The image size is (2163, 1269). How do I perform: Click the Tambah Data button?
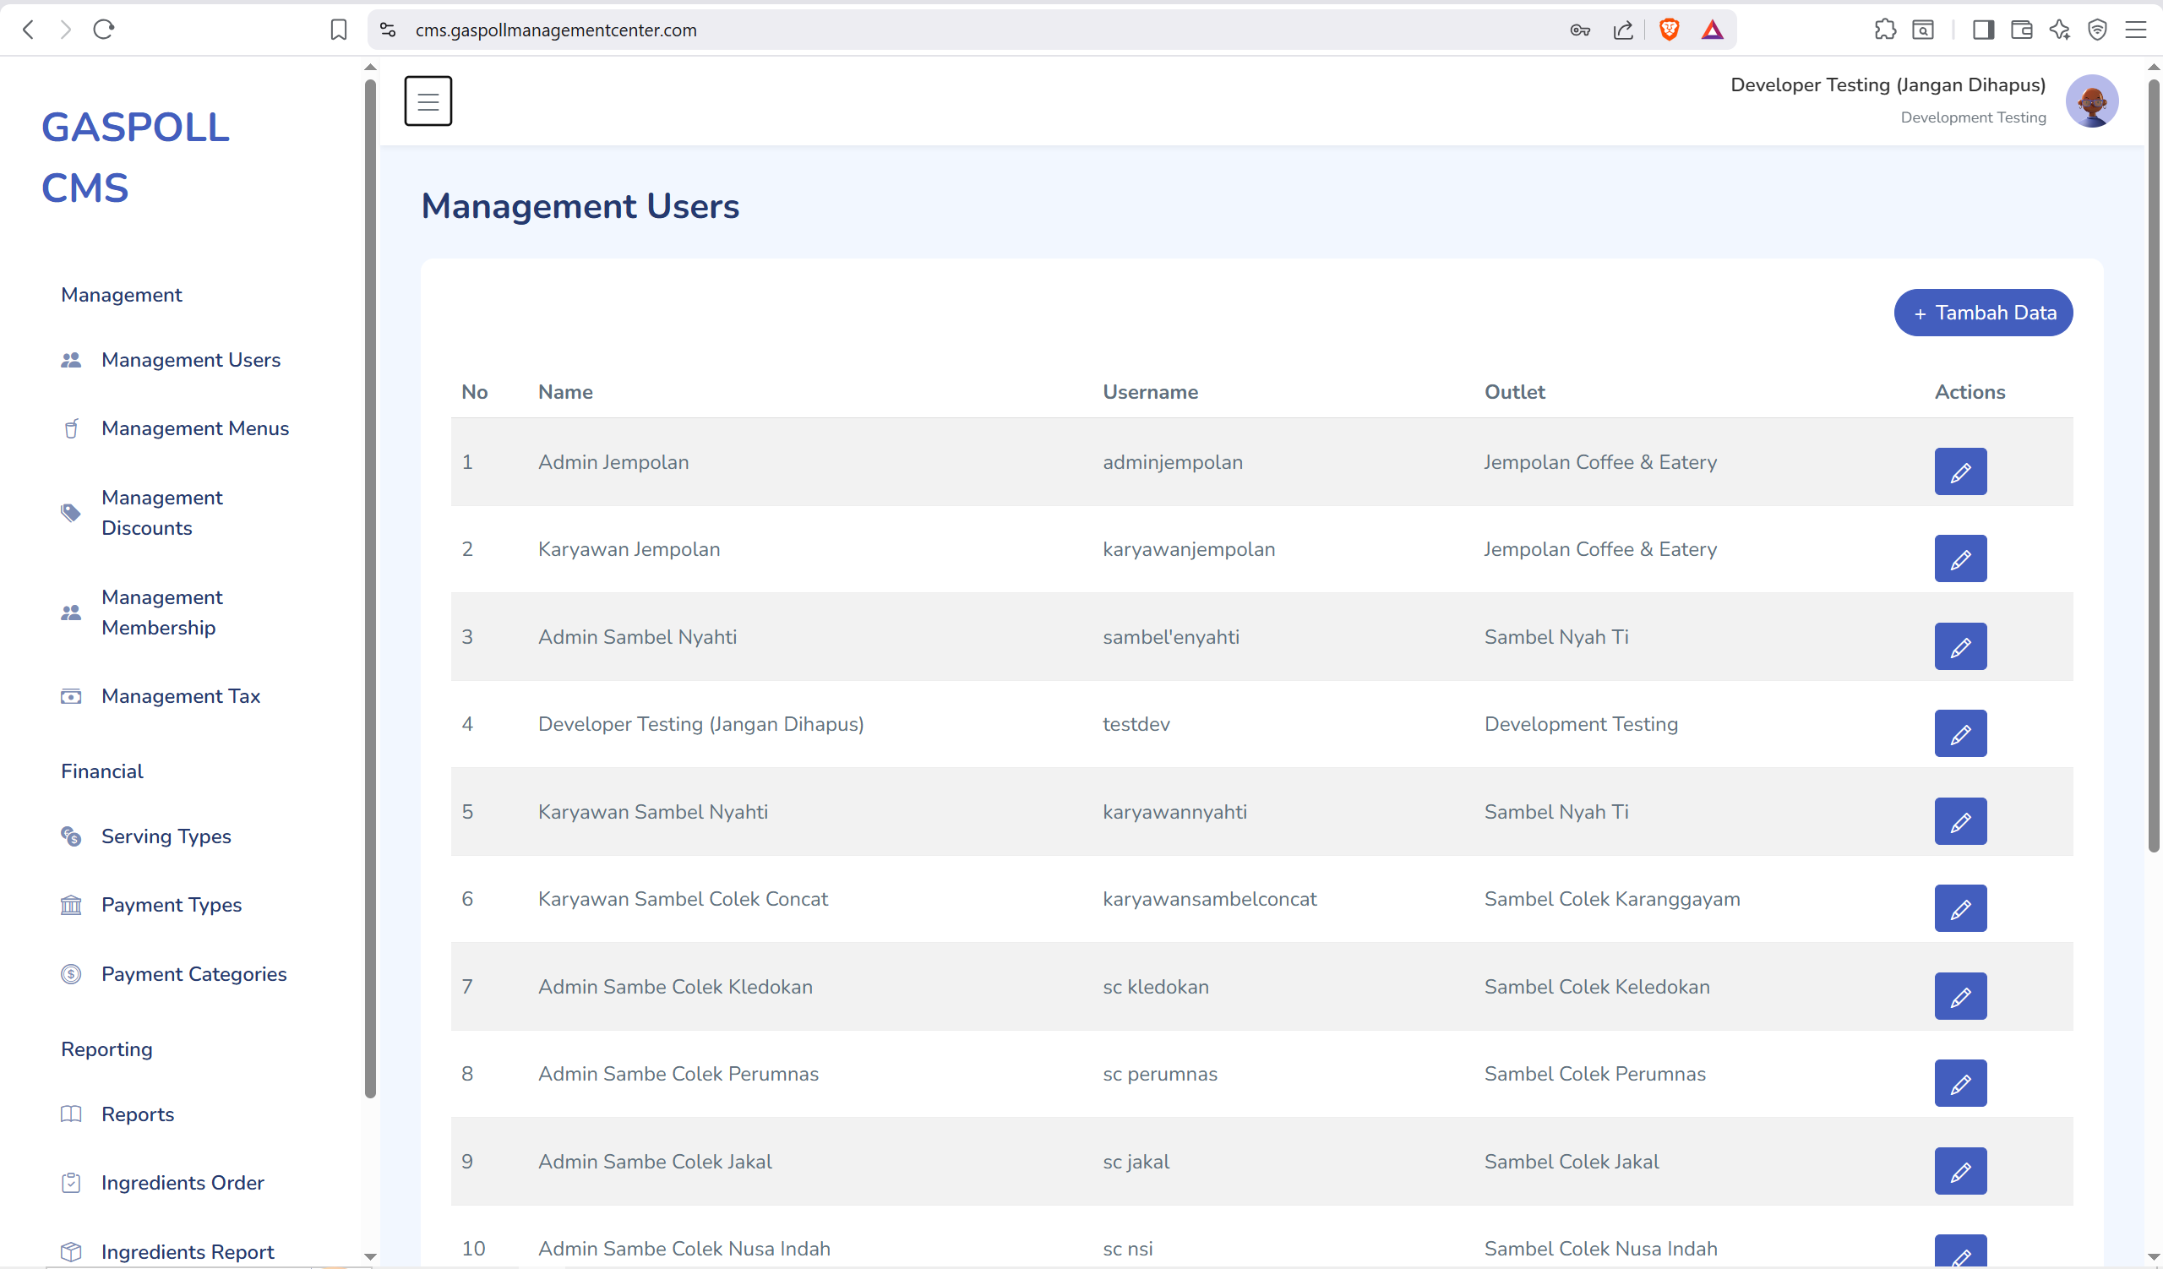coord(1983,313)
